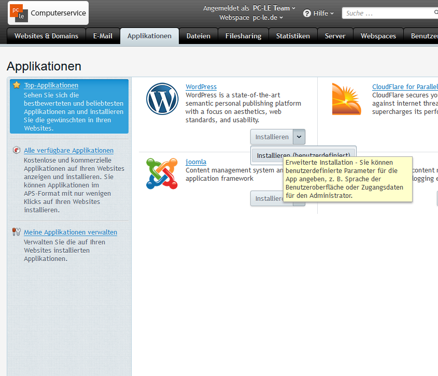Click the pc-le Computerservice logo
This screenshot has height=376, width=438.
pos(48,13)
